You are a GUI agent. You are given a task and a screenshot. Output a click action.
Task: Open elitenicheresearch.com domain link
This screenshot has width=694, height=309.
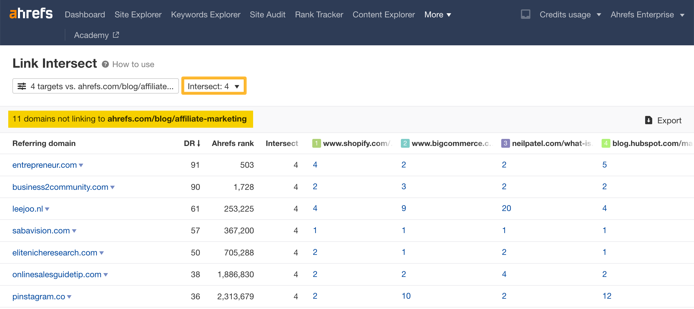point(55,252)
